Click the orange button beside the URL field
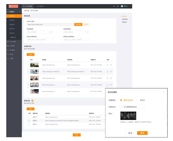This screenshot has width=173, height=141. (x=78, y=24)
